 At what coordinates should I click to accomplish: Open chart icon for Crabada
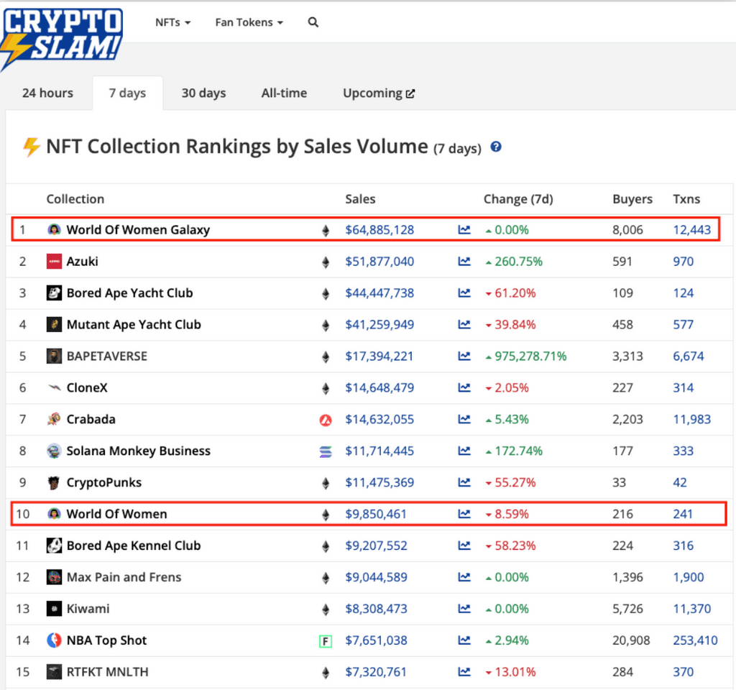(464, 419)
